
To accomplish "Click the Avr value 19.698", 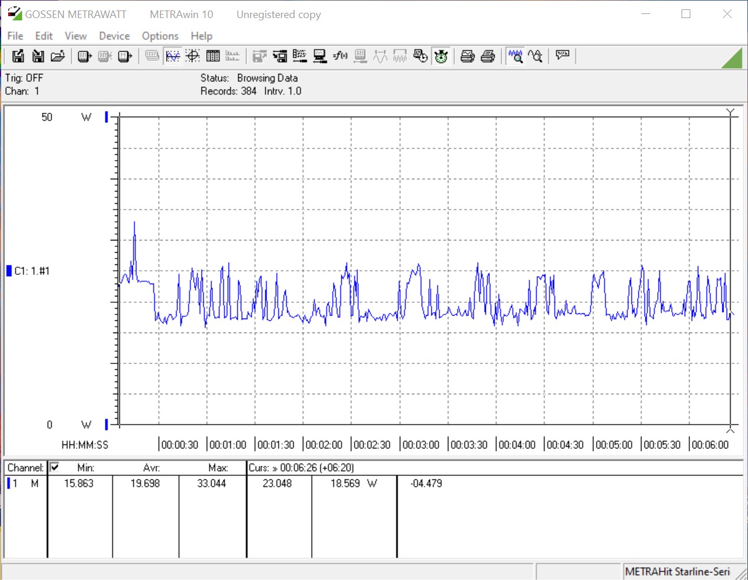I will 145,483.
